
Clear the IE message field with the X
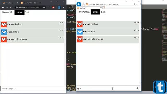138,88
